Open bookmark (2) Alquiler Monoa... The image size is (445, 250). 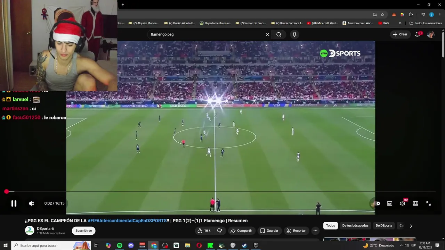[x=144, y=23]
